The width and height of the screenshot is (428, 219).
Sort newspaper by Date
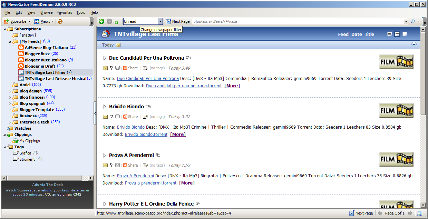point(357,34)
